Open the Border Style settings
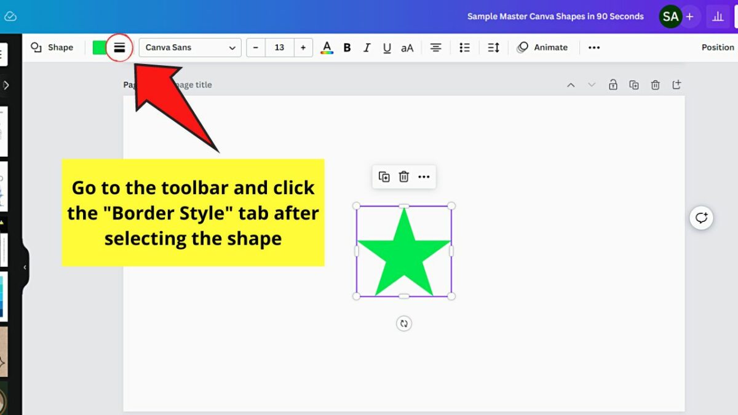The image size is (738, 415). pyautogui.click(x=119, y=47)
